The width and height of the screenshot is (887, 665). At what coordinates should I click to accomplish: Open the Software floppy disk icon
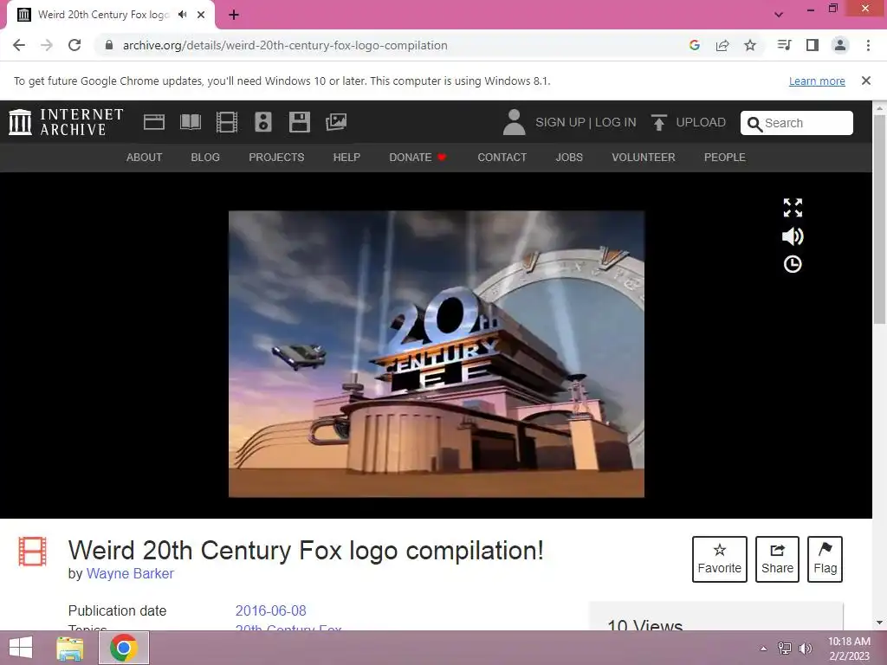(299, 122)
